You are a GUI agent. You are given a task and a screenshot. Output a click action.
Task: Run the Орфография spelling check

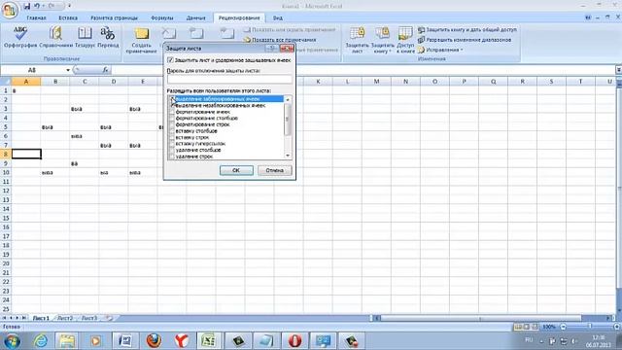click(20, 37)
